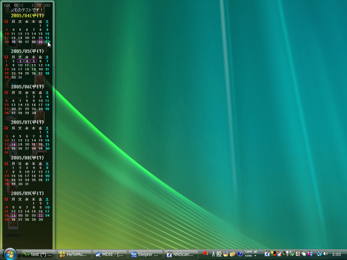The width and height of the screenshot is (347, 260).
Task: Open the IME pad toolbox icon
Action: [x=225, y=254]
